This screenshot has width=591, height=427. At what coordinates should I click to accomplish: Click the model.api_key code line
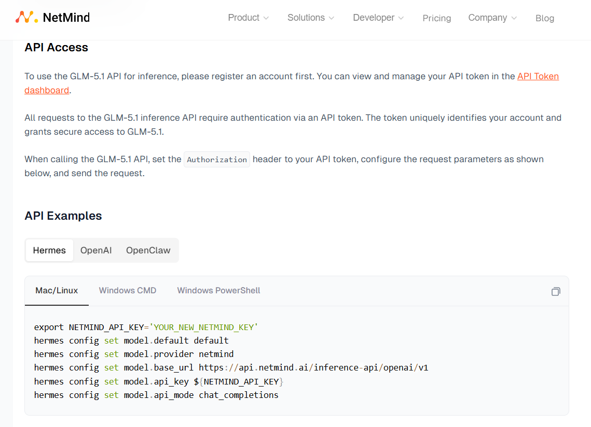(x=159, y=382)
